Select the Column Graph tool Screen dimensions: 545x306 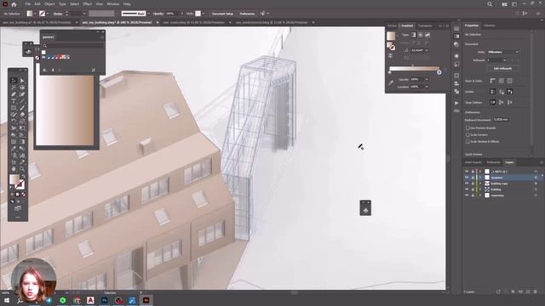[x=22, y=156]
